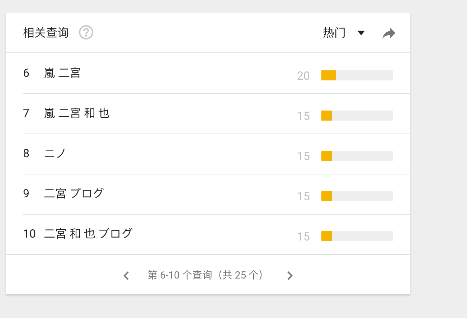
Task: Go to next page of queries
Action: pos(290,276)
